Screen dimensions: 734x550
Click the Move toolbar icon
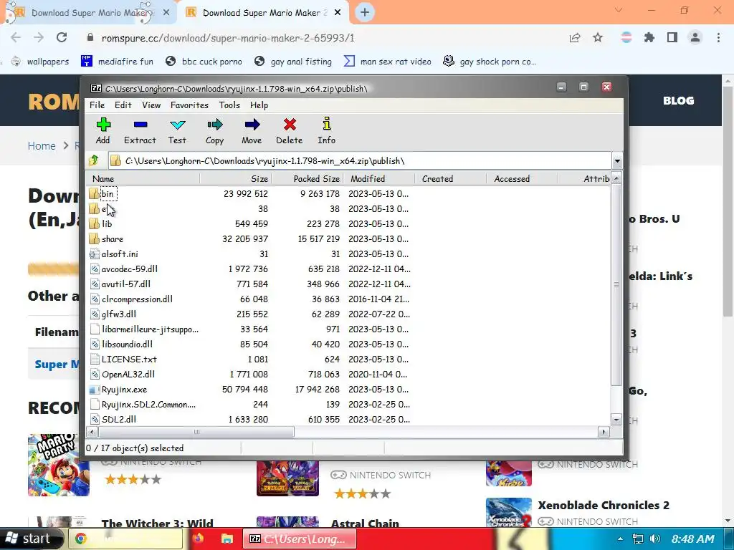click(x=252, y=131)
